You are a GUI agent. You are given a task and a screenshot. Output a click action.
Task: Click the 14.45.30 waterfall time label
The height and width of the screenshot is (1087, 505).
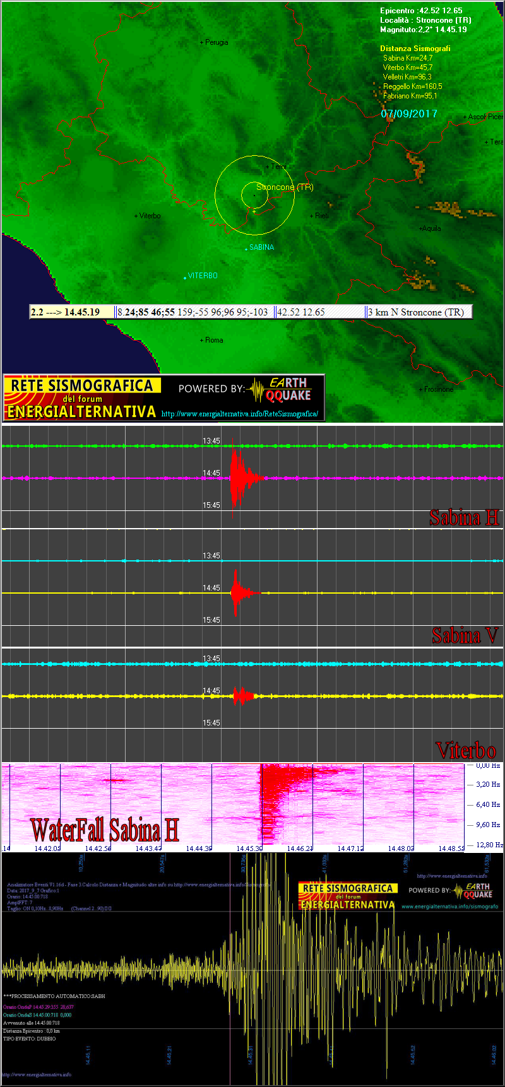(x=249, y=849)
